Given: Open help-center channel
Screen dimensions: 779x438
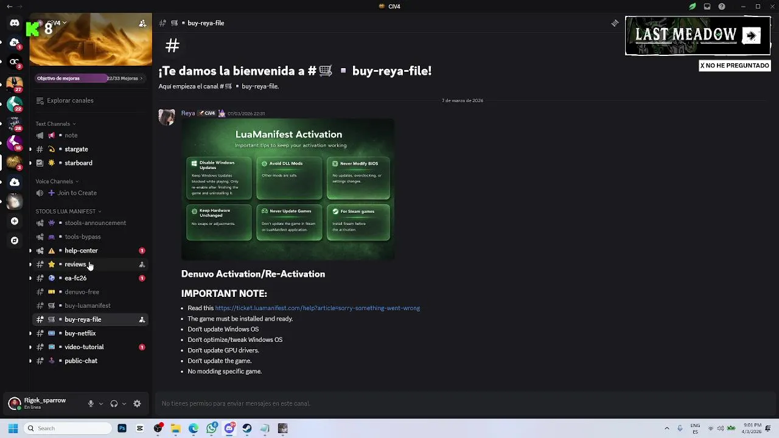Looking at the screenshot, I should 89,251.
